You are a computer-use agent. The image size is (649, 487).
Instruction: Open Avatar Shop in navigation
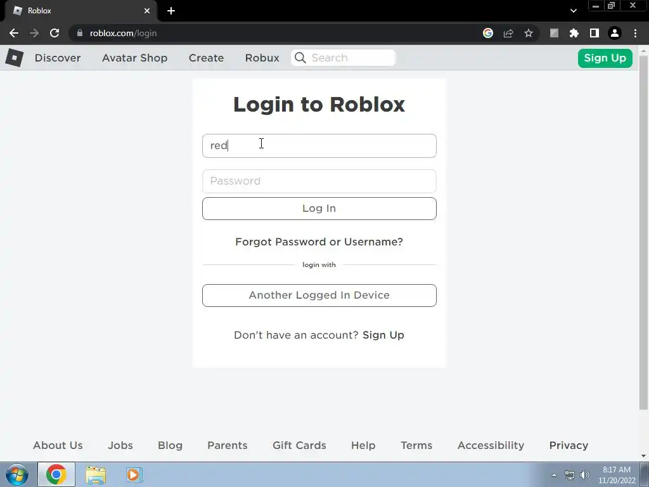pos(134,58)
